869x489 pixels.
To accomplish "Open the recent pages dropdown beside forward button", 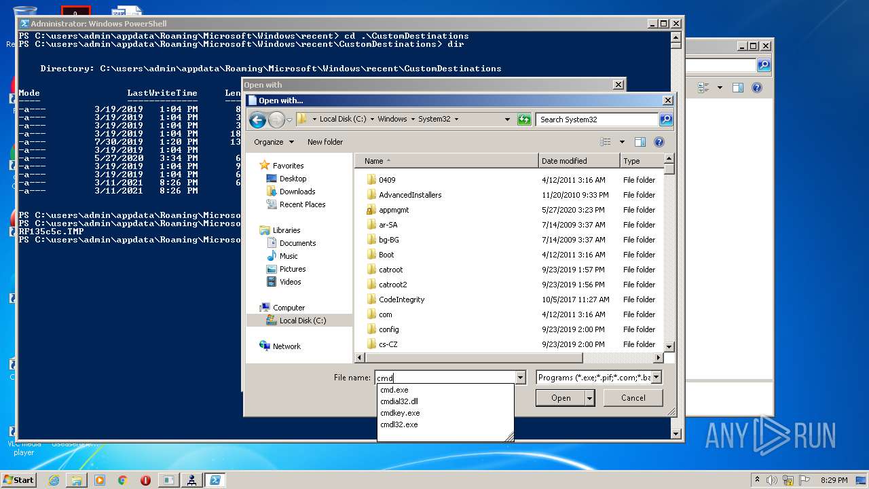I will 289,120.
